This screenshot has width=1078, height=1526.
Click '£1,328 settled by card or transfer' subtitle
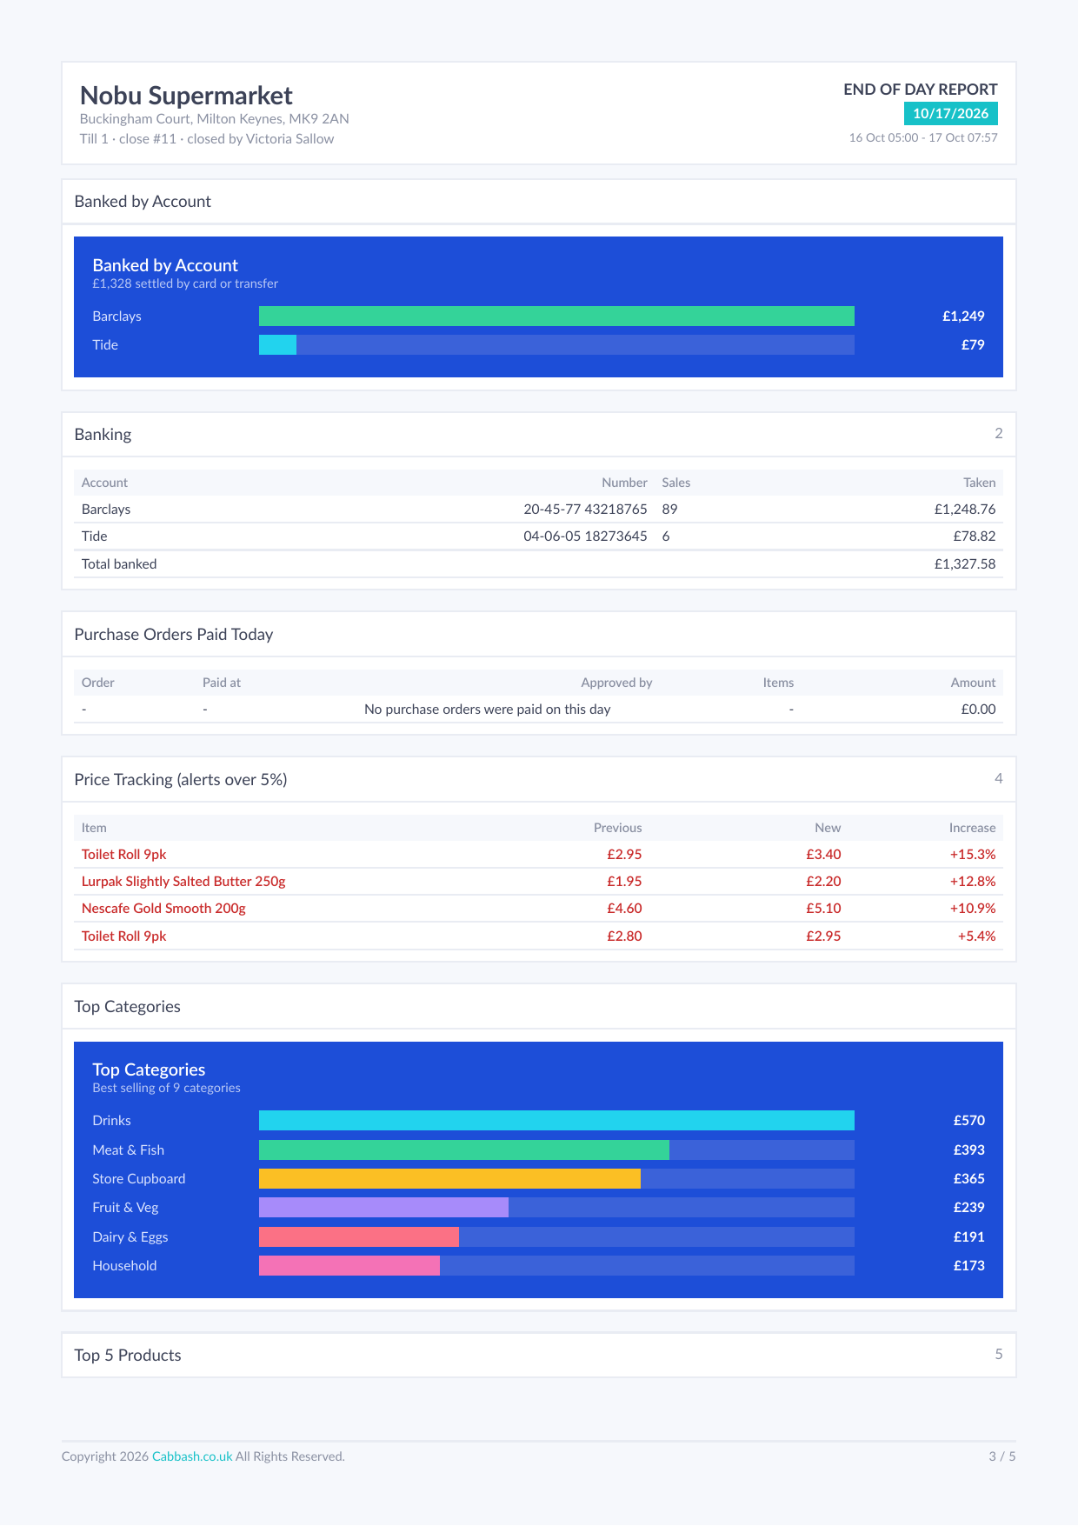(185, 284)
